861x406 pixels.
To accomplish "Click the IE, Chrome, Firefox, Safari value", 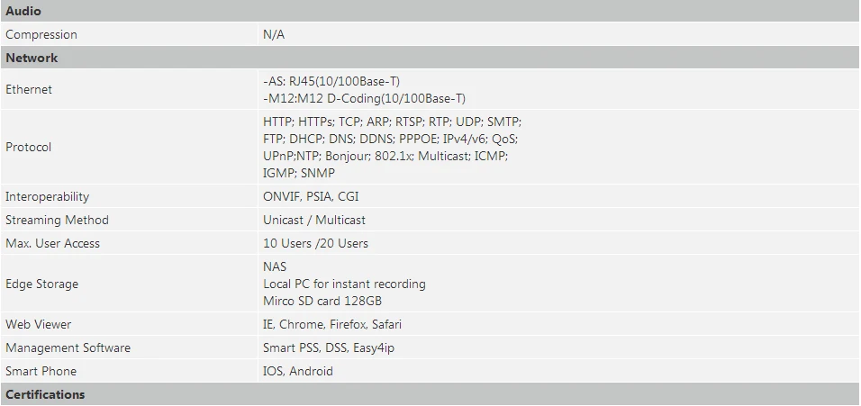I will point(332,324).
